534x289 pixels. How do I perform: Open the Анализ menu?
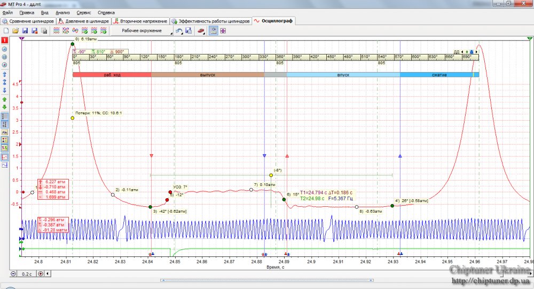pos(62,13)
